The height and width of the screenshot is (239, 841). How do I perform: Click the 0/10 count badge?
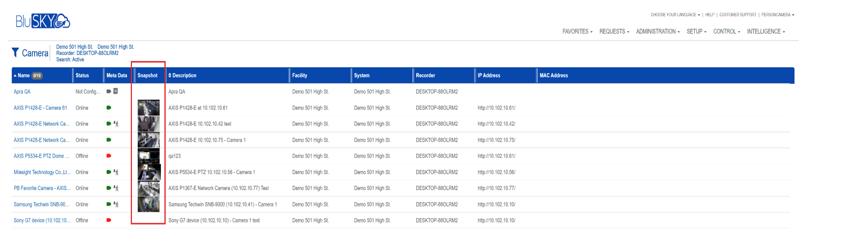37,75
